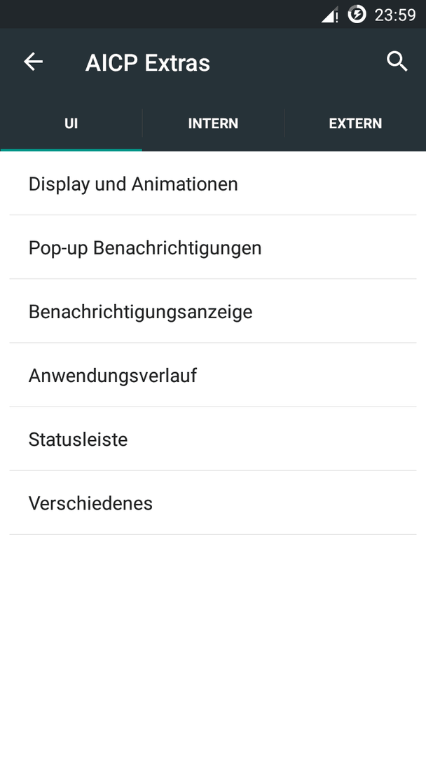
Task: Open the Verschiedenes entry
Action: coord(213,503)
